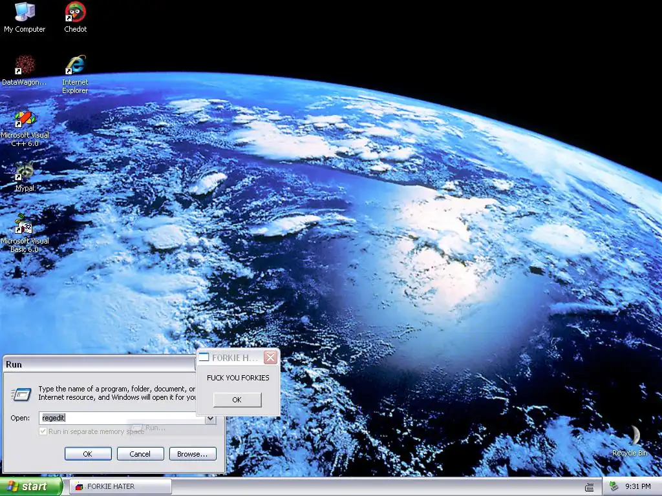Click the Browse... button

[x=193, y=454]
